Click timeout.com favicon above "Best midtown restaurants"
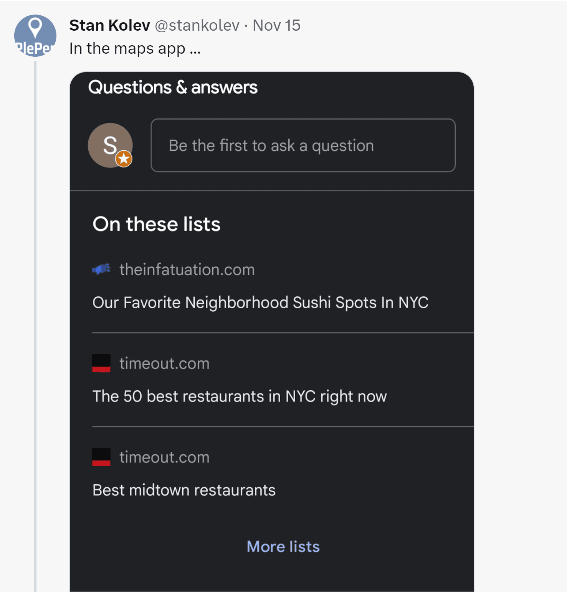Image resolution: width=567 pixels, height=592 pixels. point(101,457)
